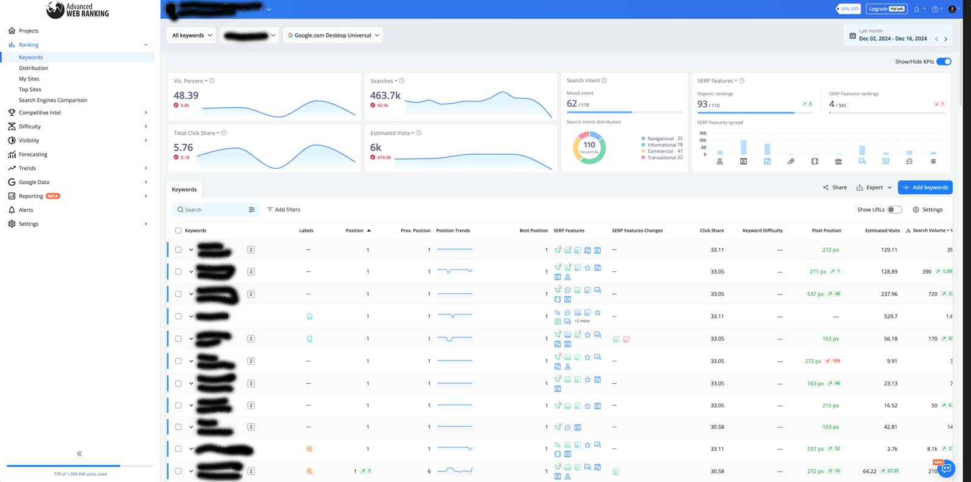Open Search Engines Comparison page

[x=53, y=100]
